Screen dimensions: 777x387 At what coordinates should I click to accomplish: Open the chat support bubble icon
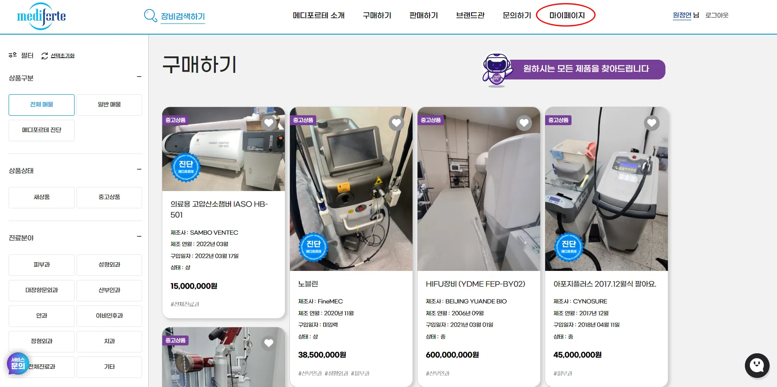tap(757, 365)
